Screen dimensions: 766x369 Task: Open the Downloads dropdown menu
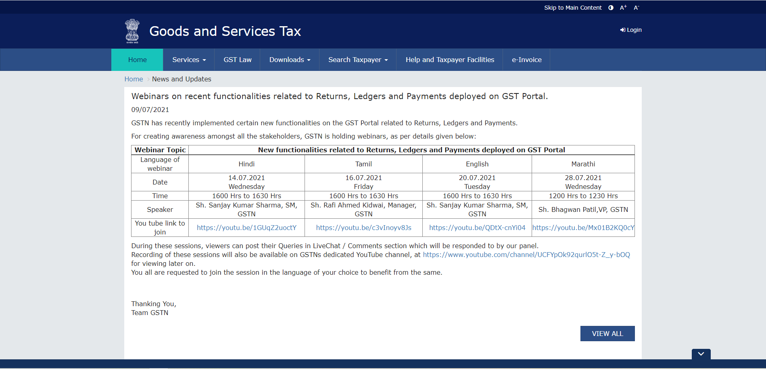[x=290, y=60]
